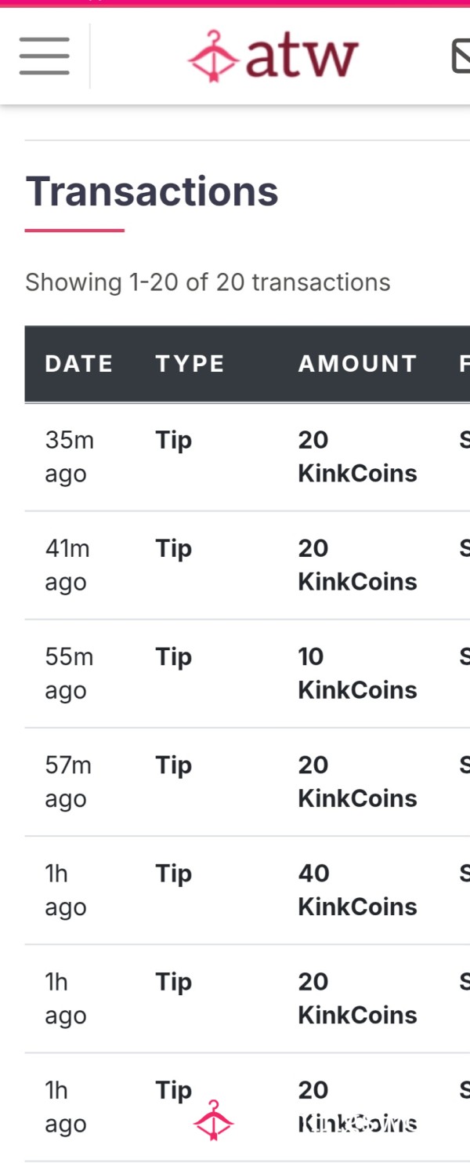Screen dimensions: 470x1163
Task: Sort by TYPE column header
Action: coord(190,364)
